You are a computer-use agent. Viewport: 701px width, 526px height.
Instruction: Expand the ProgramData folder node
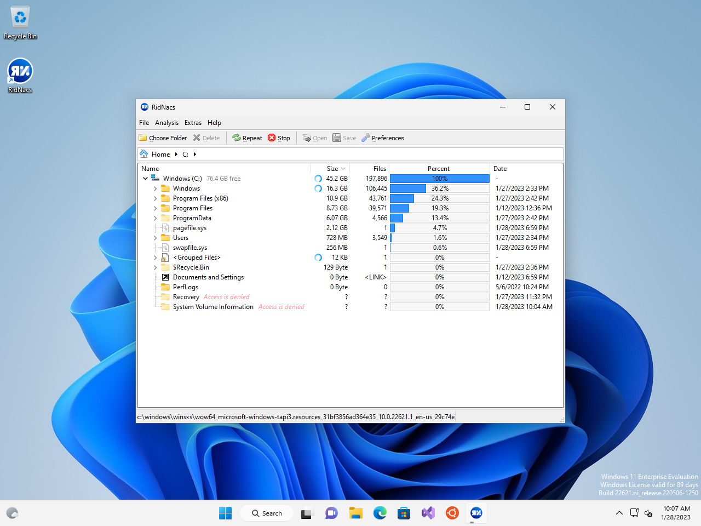[x=155, y=218]
